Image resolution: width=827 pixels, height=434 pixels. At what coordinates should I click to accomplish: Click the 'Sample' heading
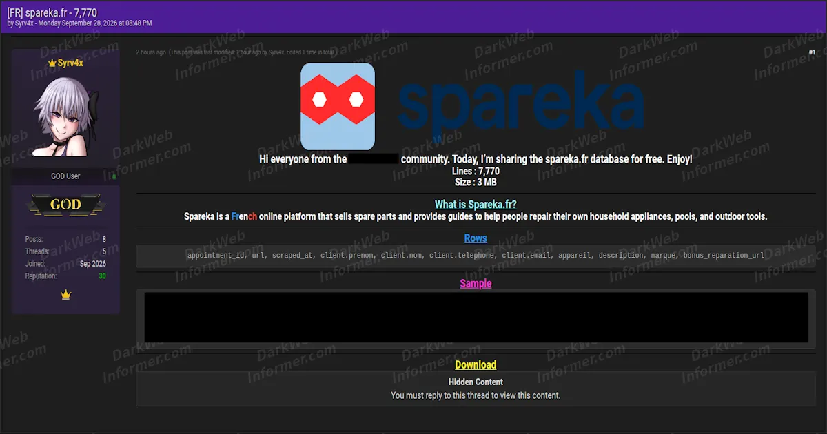(476, 284)
